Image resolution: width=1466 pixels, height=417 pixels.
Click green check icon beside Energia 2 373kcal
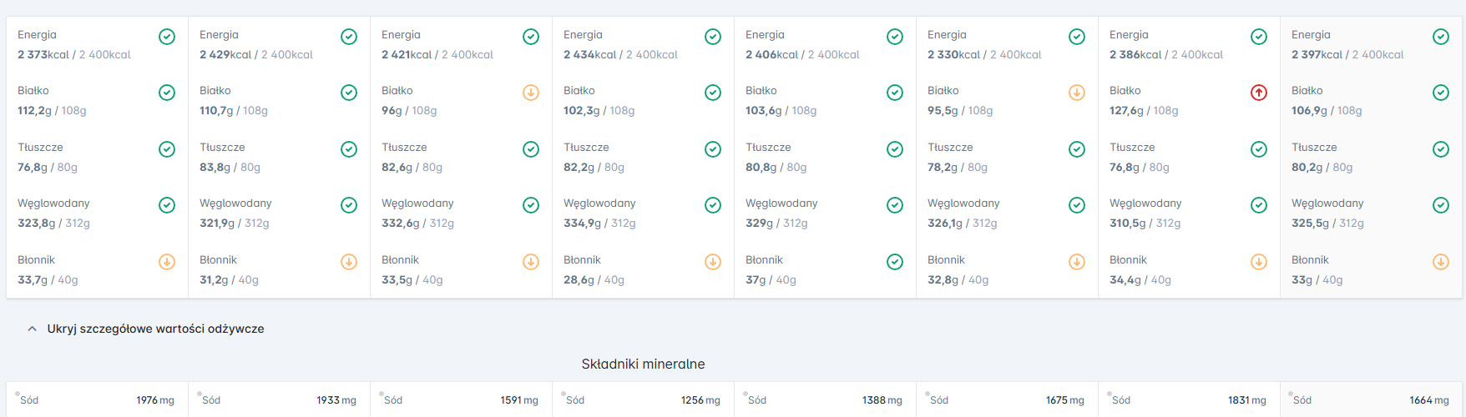click(x=167, y=37)
